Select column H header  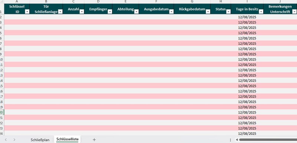221,1
